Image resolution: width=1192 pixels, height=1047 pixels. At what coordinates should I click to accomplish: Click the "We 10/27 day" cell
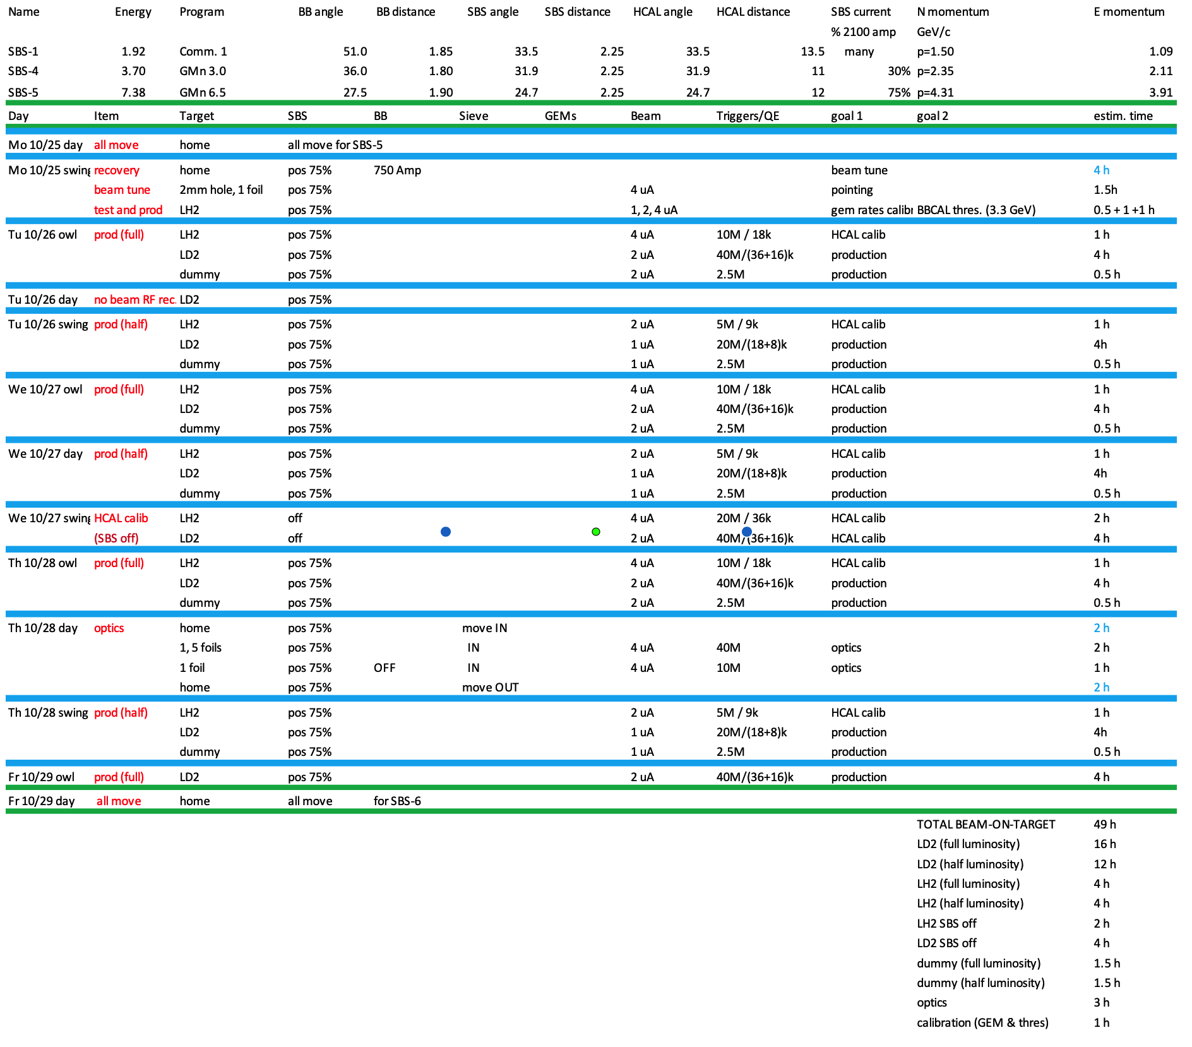coord(45,454)
